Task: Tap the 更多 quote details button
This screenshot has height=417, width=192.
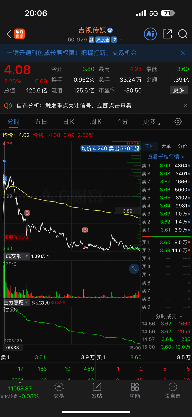Action: click(x=179, y=90)
